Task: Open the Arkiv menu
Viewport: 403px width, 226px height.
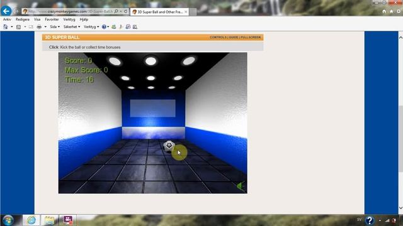Action: [7, 19]
